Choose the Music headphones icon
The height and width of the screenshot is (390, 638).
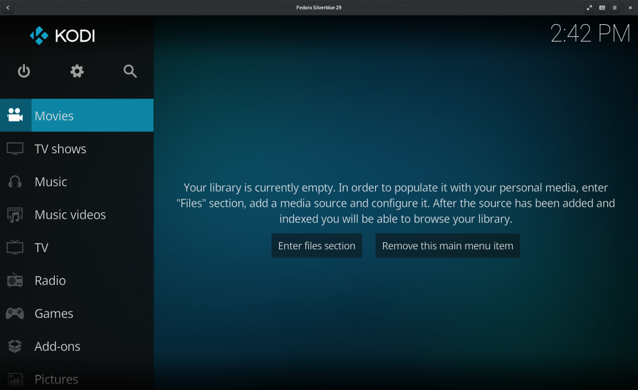[15, 181]
